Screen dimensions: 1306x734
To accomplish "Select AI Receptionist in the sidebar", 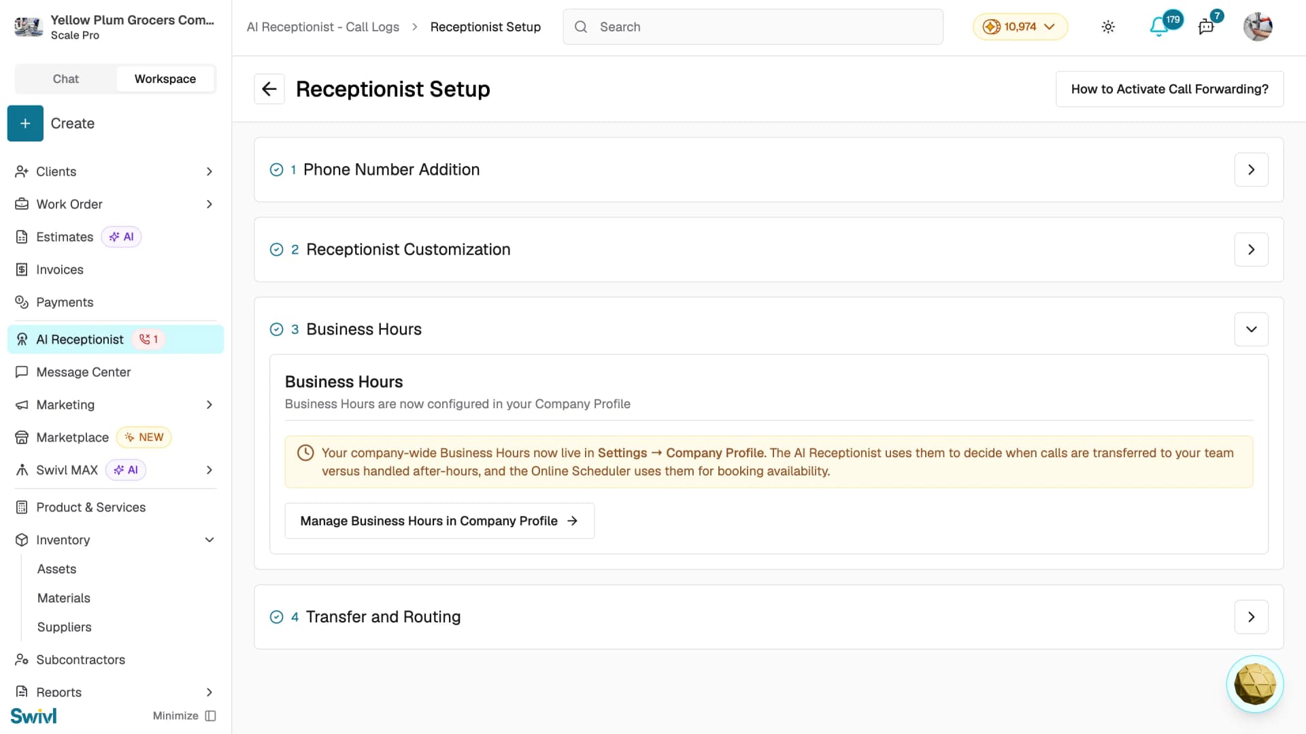I will tap(116, 339).
